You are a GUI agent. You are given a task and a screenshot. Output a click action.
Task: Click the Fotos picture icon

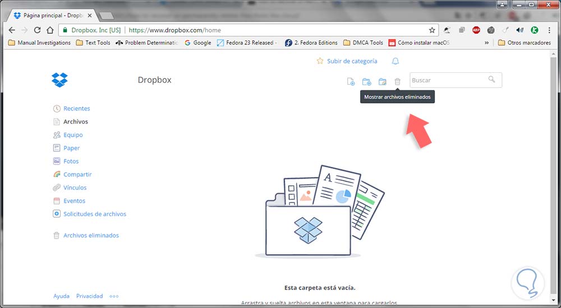pos(57,161)
